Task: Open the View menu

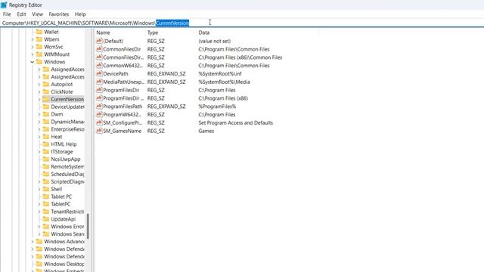Action: tap(37, 14)
